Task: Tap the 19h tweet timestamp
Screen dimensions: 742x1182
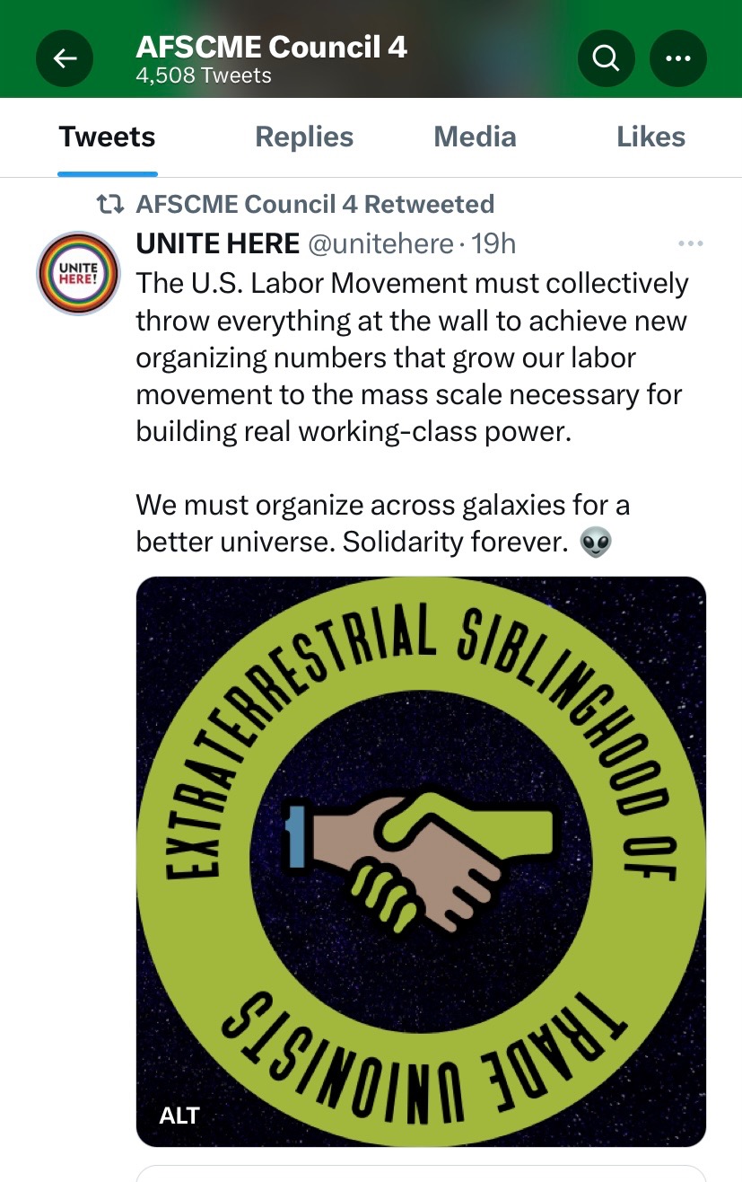Action: click(493, 243)
